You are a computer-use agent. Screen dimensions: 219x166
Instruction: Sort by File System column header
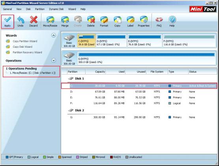pos(157,72)
